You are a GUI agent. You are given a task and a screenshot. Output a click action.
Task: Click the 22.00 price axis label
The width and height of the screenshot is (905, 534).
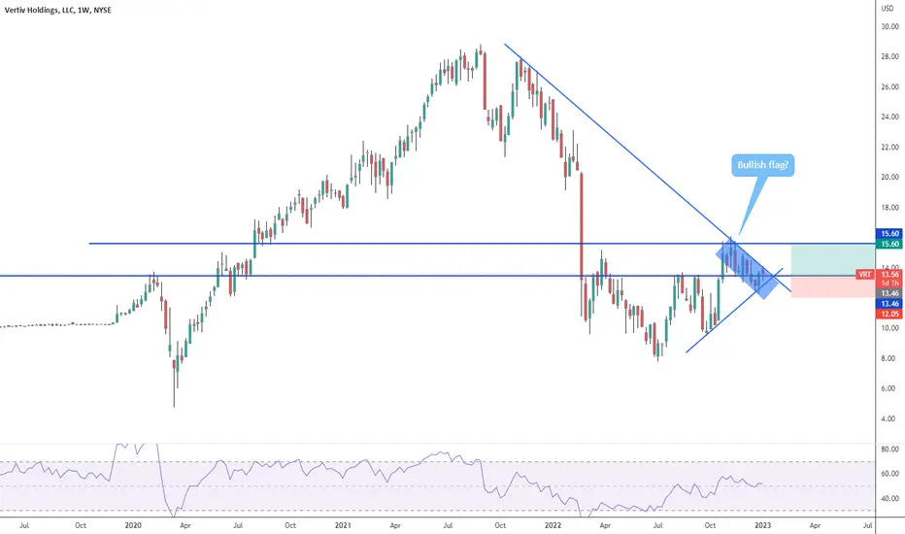pyautogui.click(x=889, y=148)
